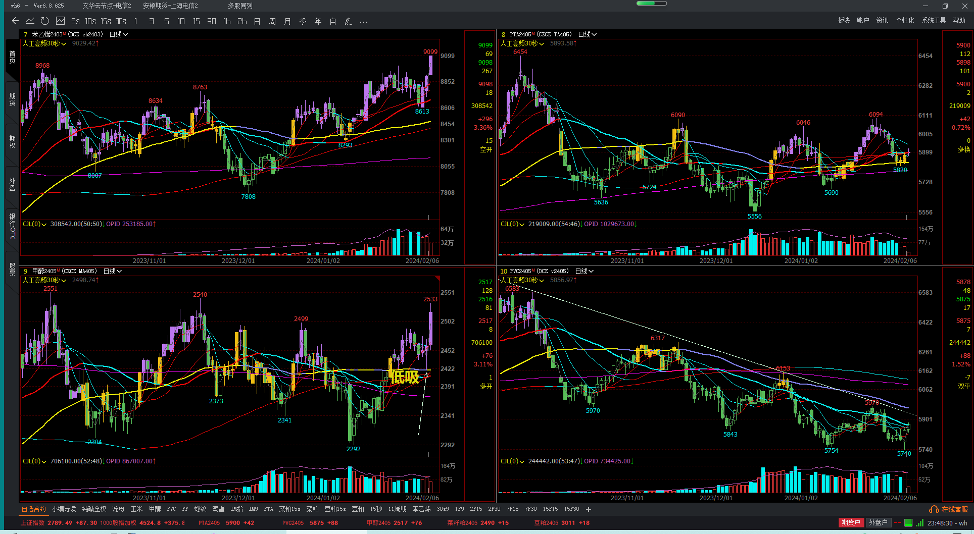Select the 10-minute period
This screenshot has height=534, width=974.
(x=181, y=21)
